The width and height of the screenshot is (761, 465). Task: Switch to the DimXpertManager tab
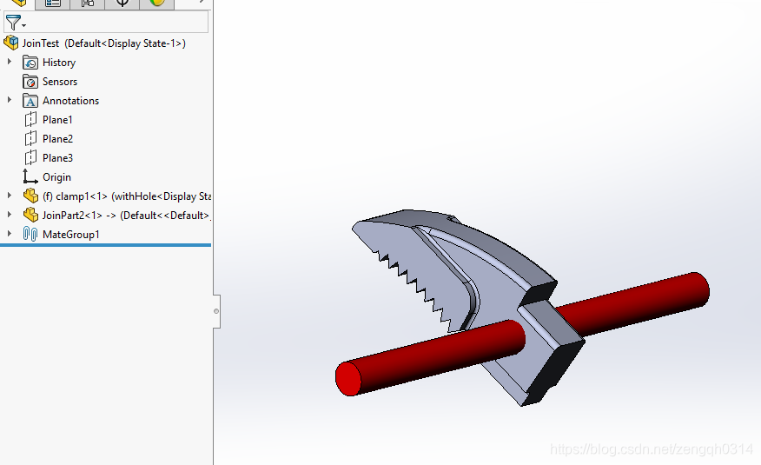pos(122,3)
